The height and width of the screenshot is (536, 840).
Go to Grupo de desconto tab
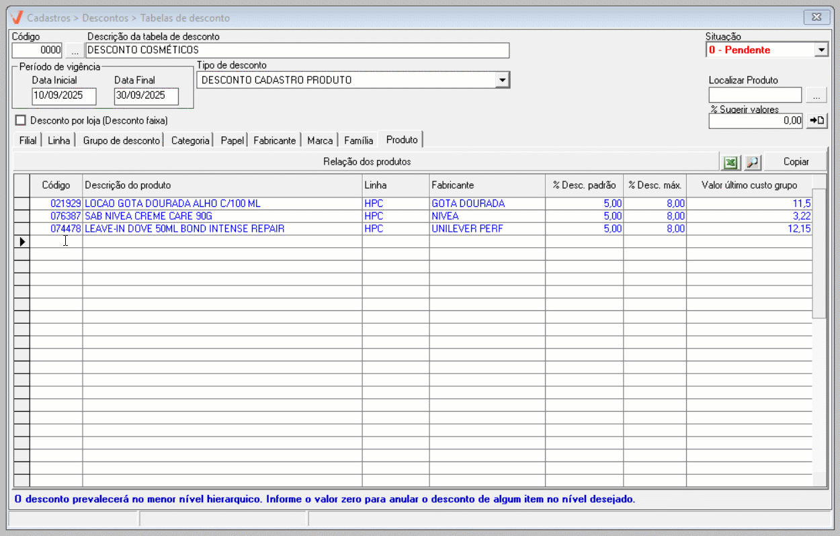coord(122,140)
